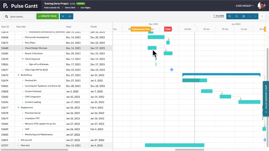269x151 pixels.
Task: Click the collapse all up-chevron button
Action: tap(70, 16)
